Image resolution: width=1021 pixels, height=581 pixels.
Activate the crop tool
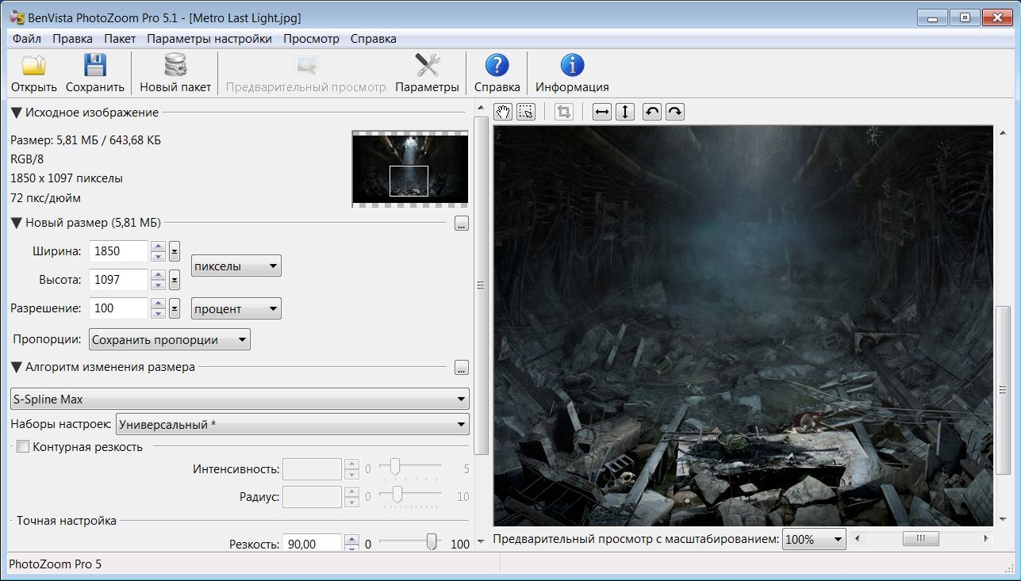[x=564, y=112]
